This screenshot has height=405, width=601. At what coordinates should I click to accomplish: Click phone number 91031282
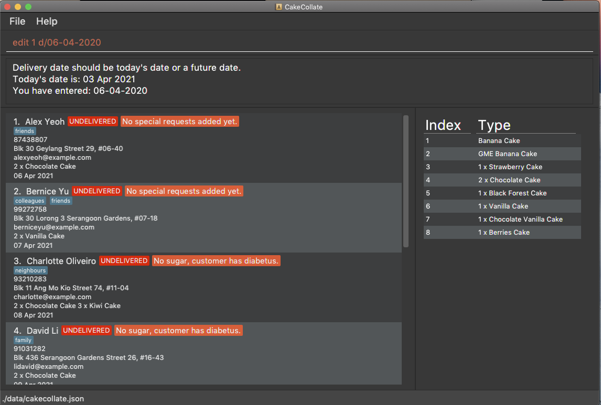(x=29, y=349)
